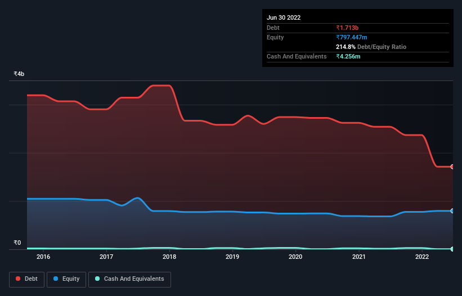Click the 2018 x-axis label
462x296 pixels.
(169, 257)
